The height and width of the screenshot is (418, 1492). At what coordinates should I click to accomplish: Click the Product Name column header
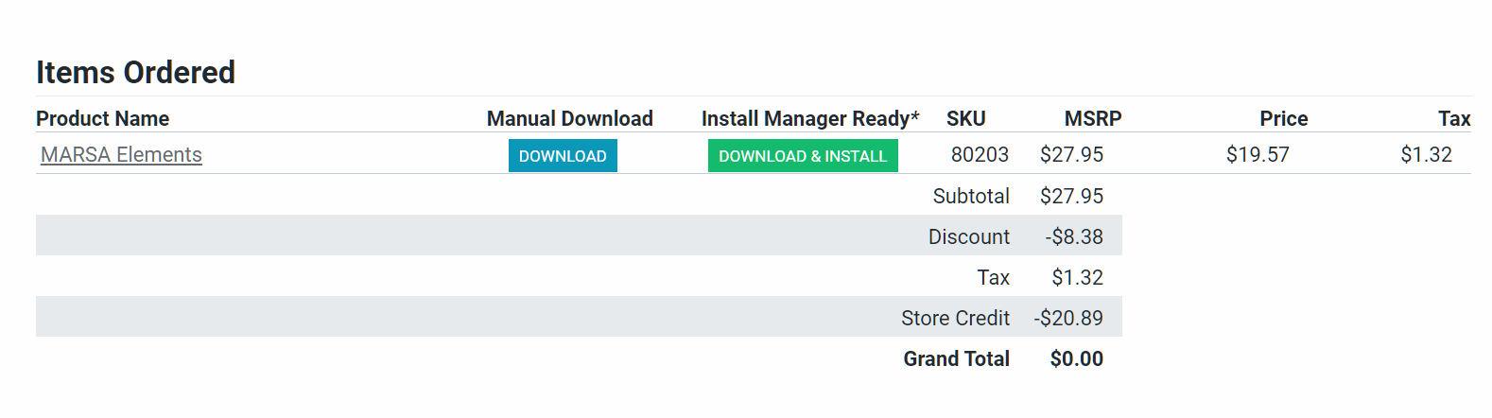point(102,119)
